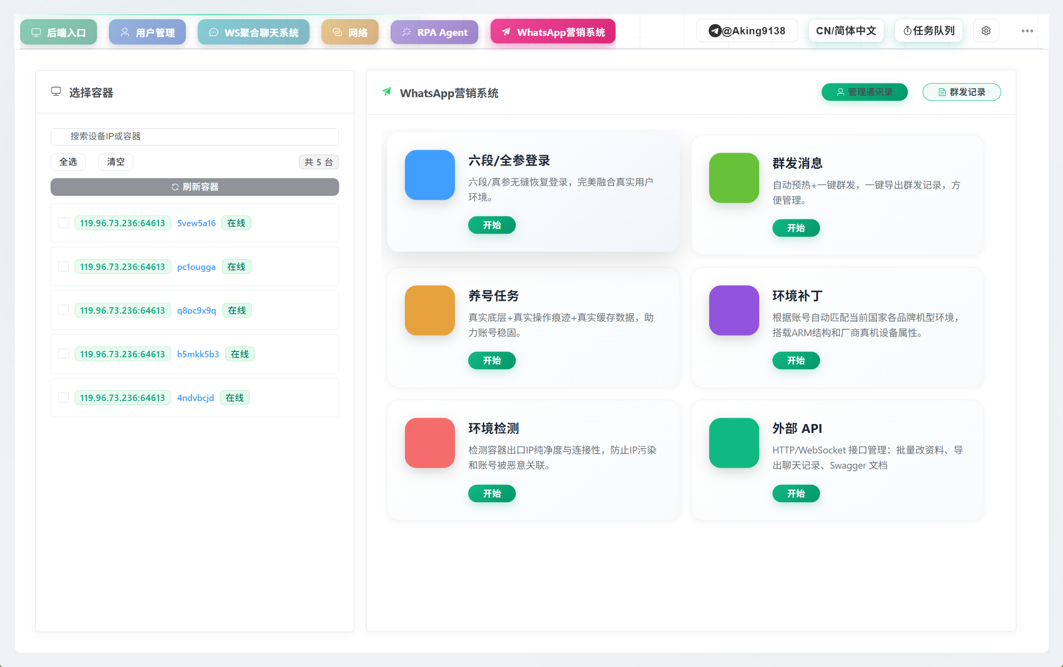Screen dimensions: 1063x667
Task: Click the 养号任务 card title
Action: point(494,296)
